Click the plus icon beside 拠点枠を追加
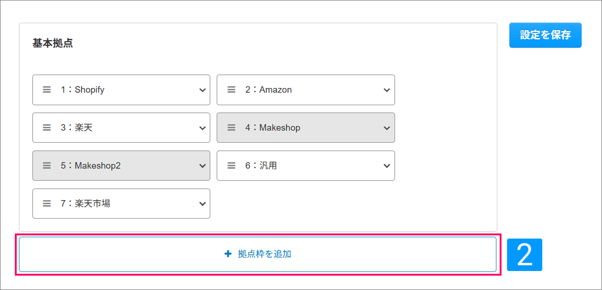 click(x=227, y=254)
